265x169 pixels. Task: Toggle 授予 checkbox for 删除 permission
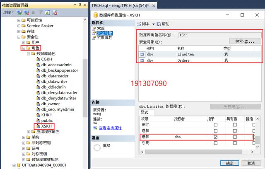(x=216, y=125)
